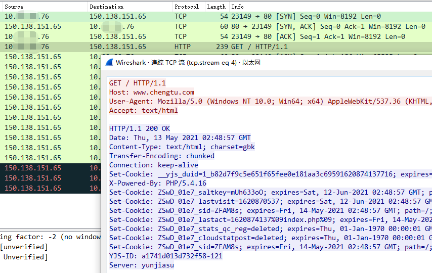Screen dimensions: 432x273
Task: Click the User-Agent request header line
Action: pos(253,101)
